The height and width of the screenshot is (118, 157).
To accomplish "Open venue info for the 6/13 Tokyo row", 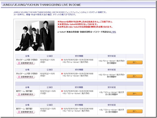I will 25,112.
